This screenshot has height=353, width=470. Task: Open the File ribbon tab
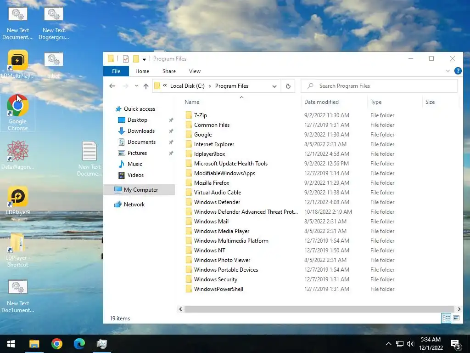116,71
